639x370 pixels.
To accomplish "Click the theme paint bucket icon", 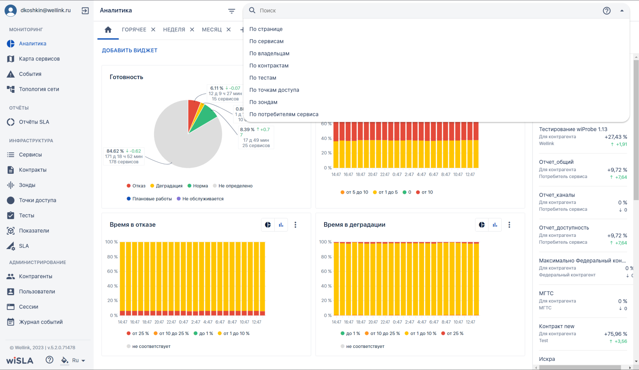I will click(x=65, y=360).
